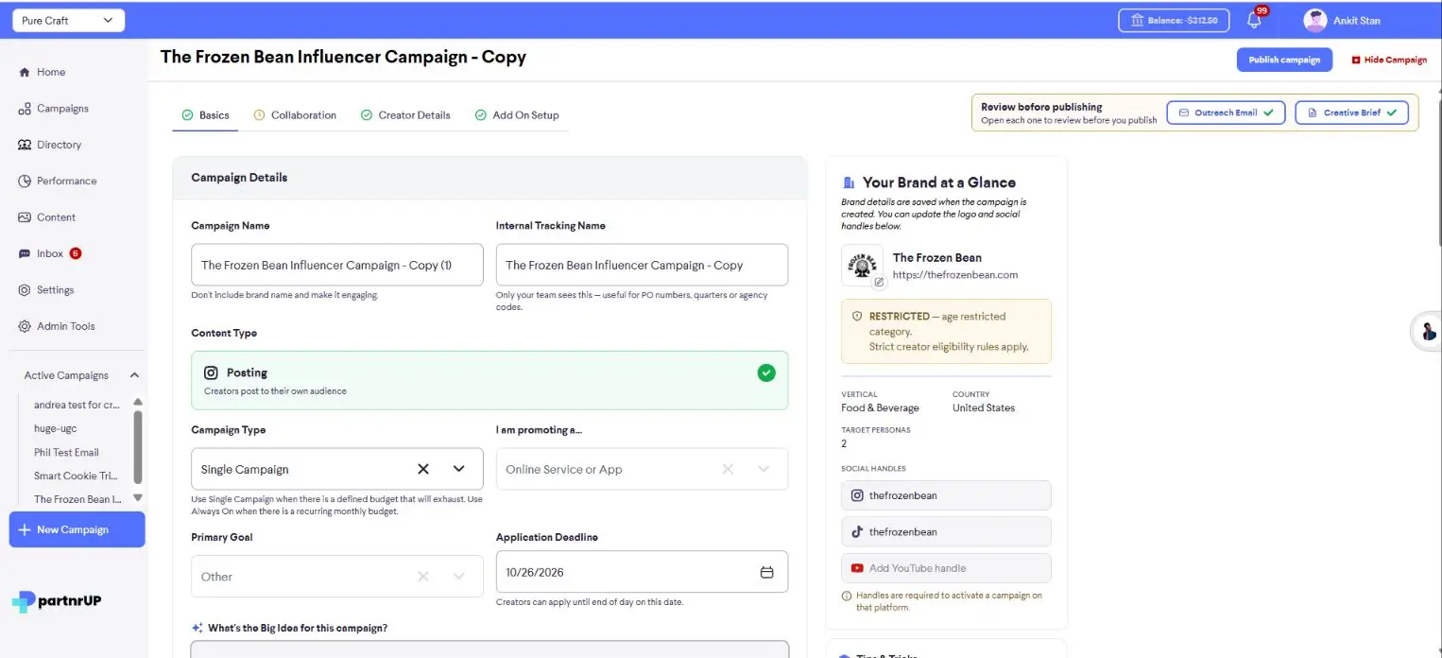Click the TikTok thefrozenbean handle field
Screen dimensions: 1442x658
coord(946,531)
